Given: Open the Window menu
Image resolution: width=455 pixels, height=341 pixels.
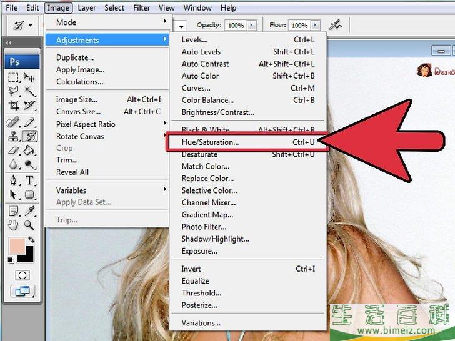Looking at the screenshot, I should point(197,8).
